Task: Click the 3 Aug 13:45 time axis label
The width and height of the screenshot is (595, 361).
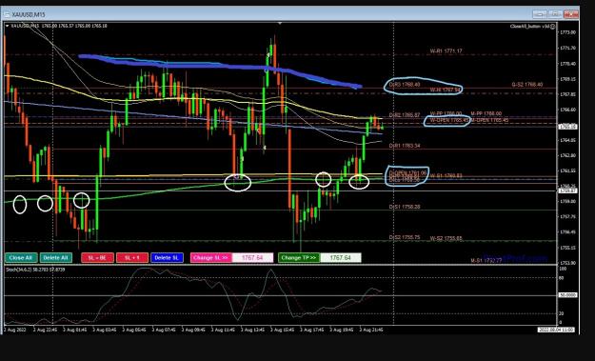Action: pos(252,330)
